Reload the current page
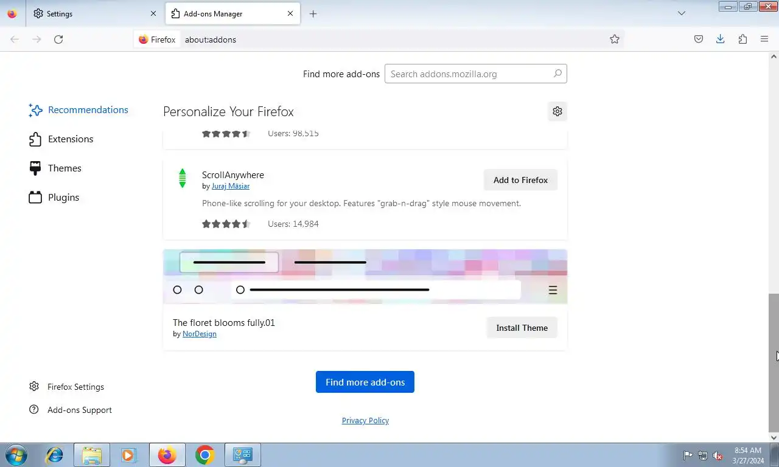 [58, 40]
